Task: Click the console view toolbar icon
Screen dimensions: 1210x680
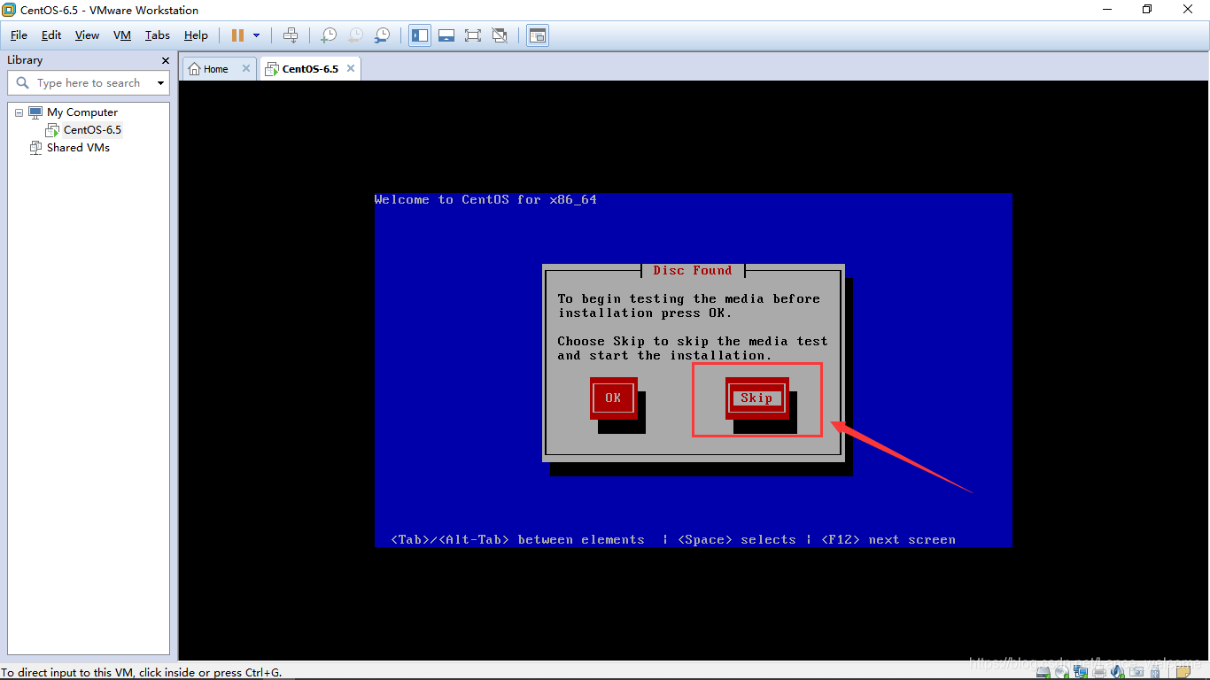Action: point(538,35)
